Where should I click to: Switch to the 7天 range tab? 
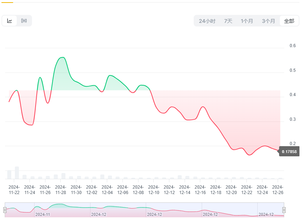[x=228, y=21]
